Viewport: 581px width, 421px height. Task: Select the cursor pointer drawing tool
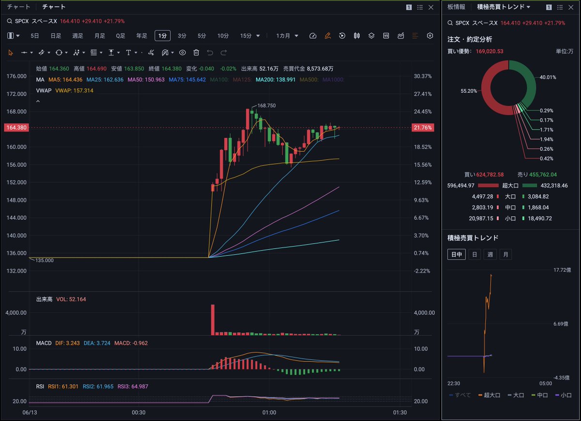(11, 52)
